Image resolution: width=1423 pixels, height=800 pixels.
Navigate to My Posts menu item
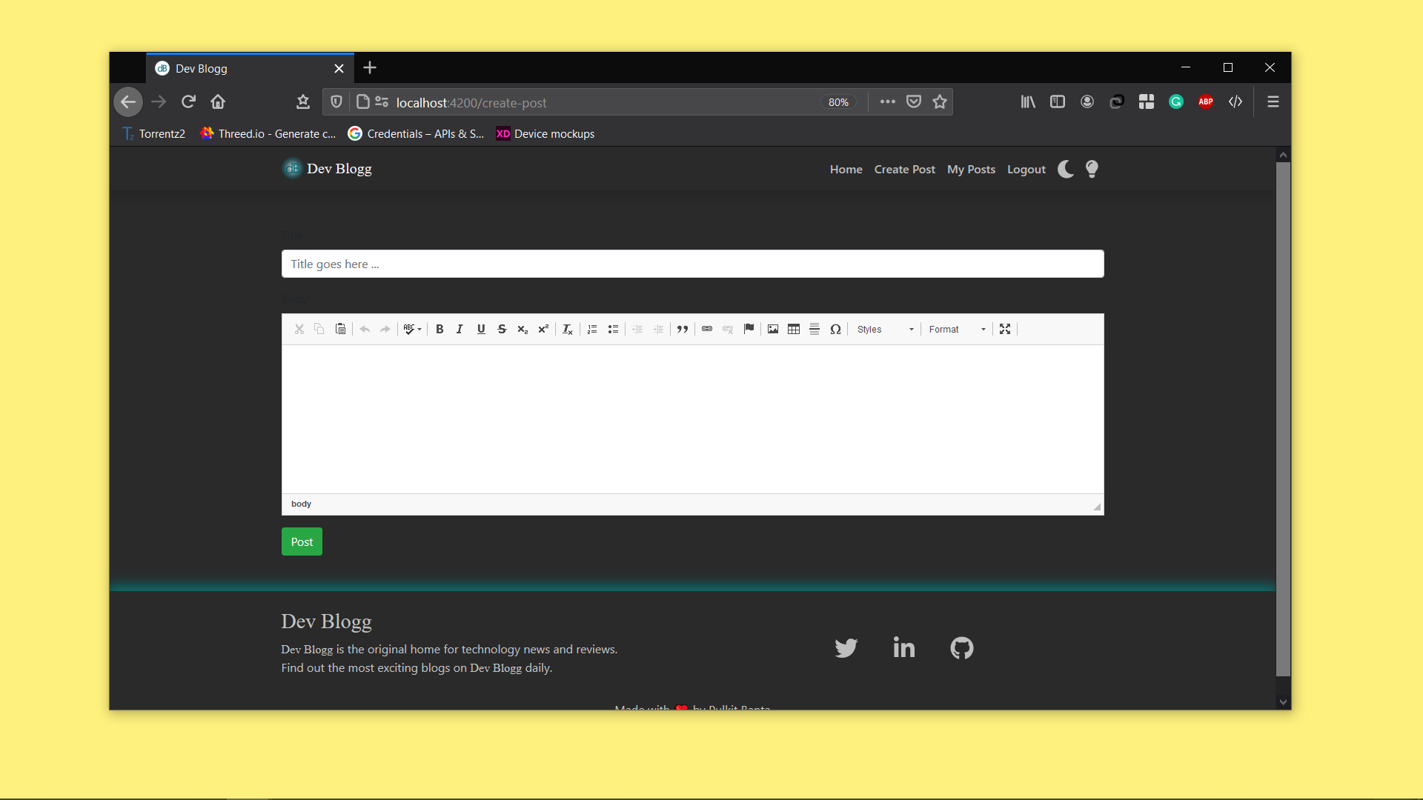972,169
